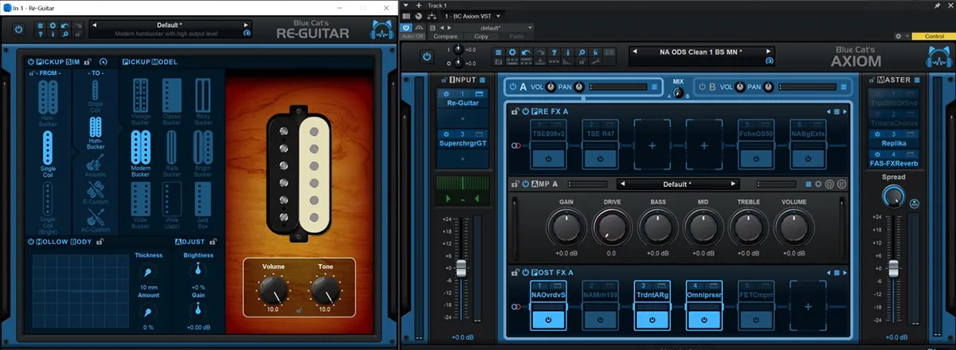This screenshot has height=350, width=956.
Task: Select Wide Bucker pickup model
Action: pos(140,205)
